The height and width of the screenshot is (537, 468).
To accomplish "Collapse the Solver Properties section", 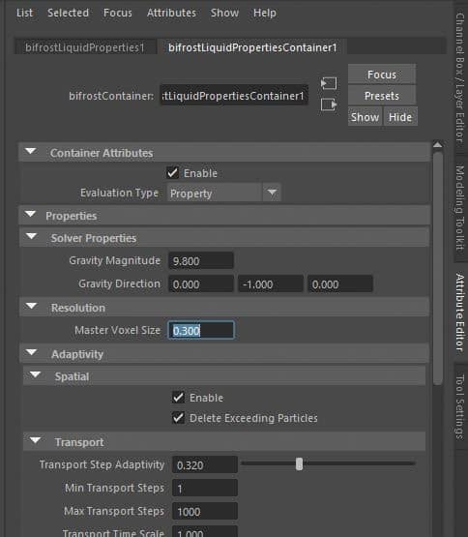I will pos(32,236).
